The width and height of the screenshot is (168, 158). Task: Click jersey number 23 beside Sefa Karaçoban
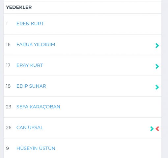pos(9,107)
